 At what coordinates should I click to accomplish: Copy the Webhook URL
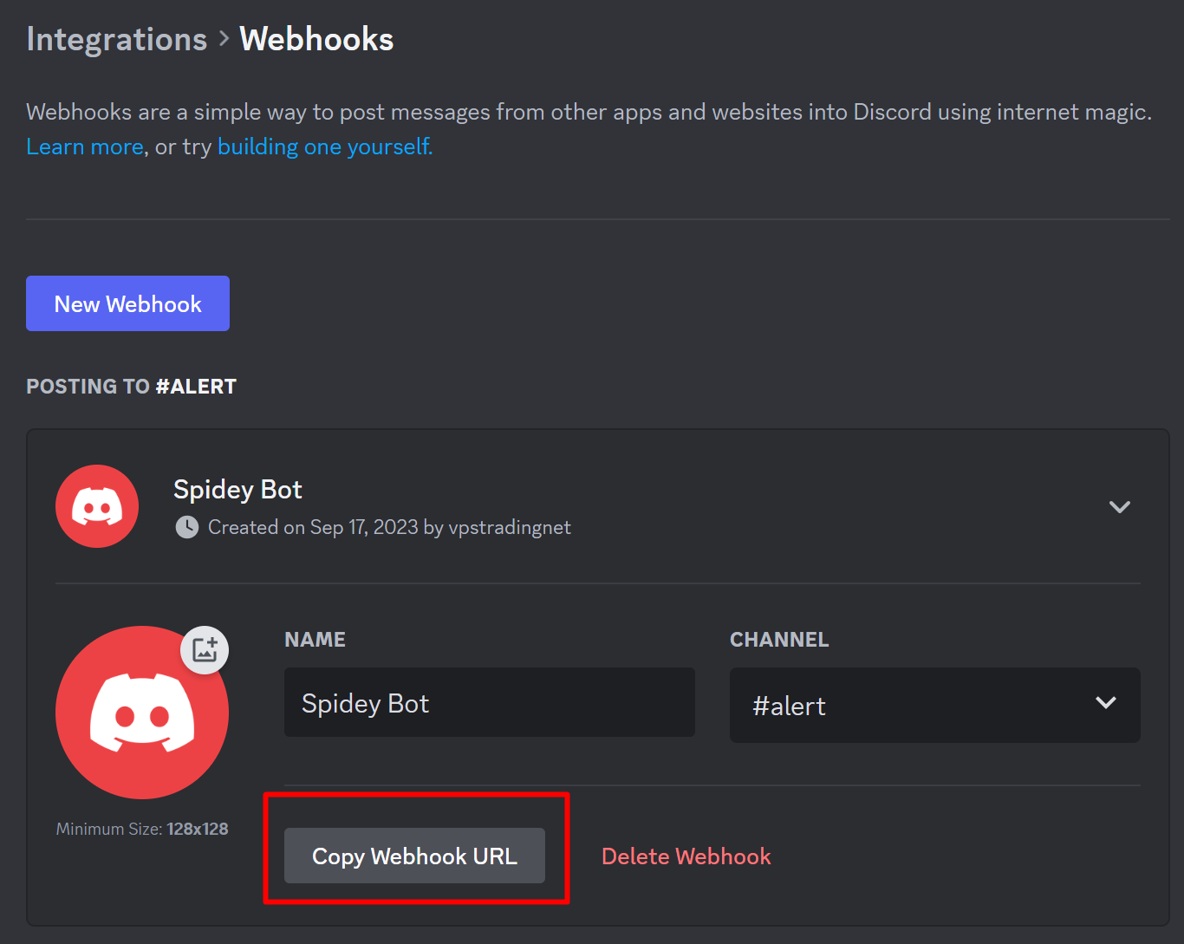tap(414, 856)
